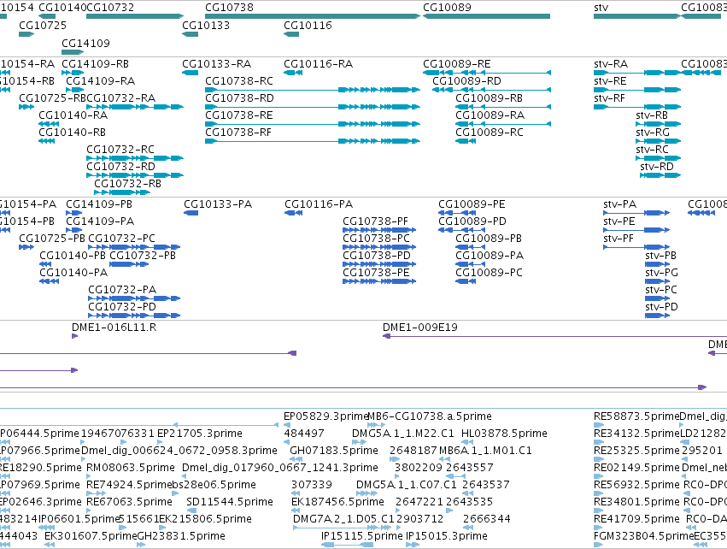Select transcript CG14109-RB
The height and width of the screenshot is (549, 727).
coord(73,73)
